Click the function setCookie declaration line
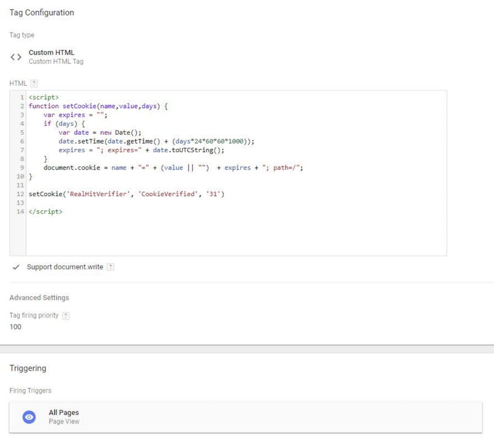Screen dimensions: 494x439 coord(98,106)
